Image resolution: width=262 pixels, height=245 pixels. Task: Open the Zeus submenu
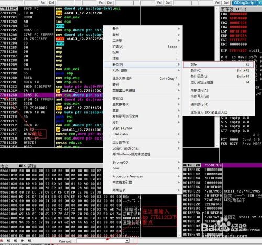tap(143, 168)
